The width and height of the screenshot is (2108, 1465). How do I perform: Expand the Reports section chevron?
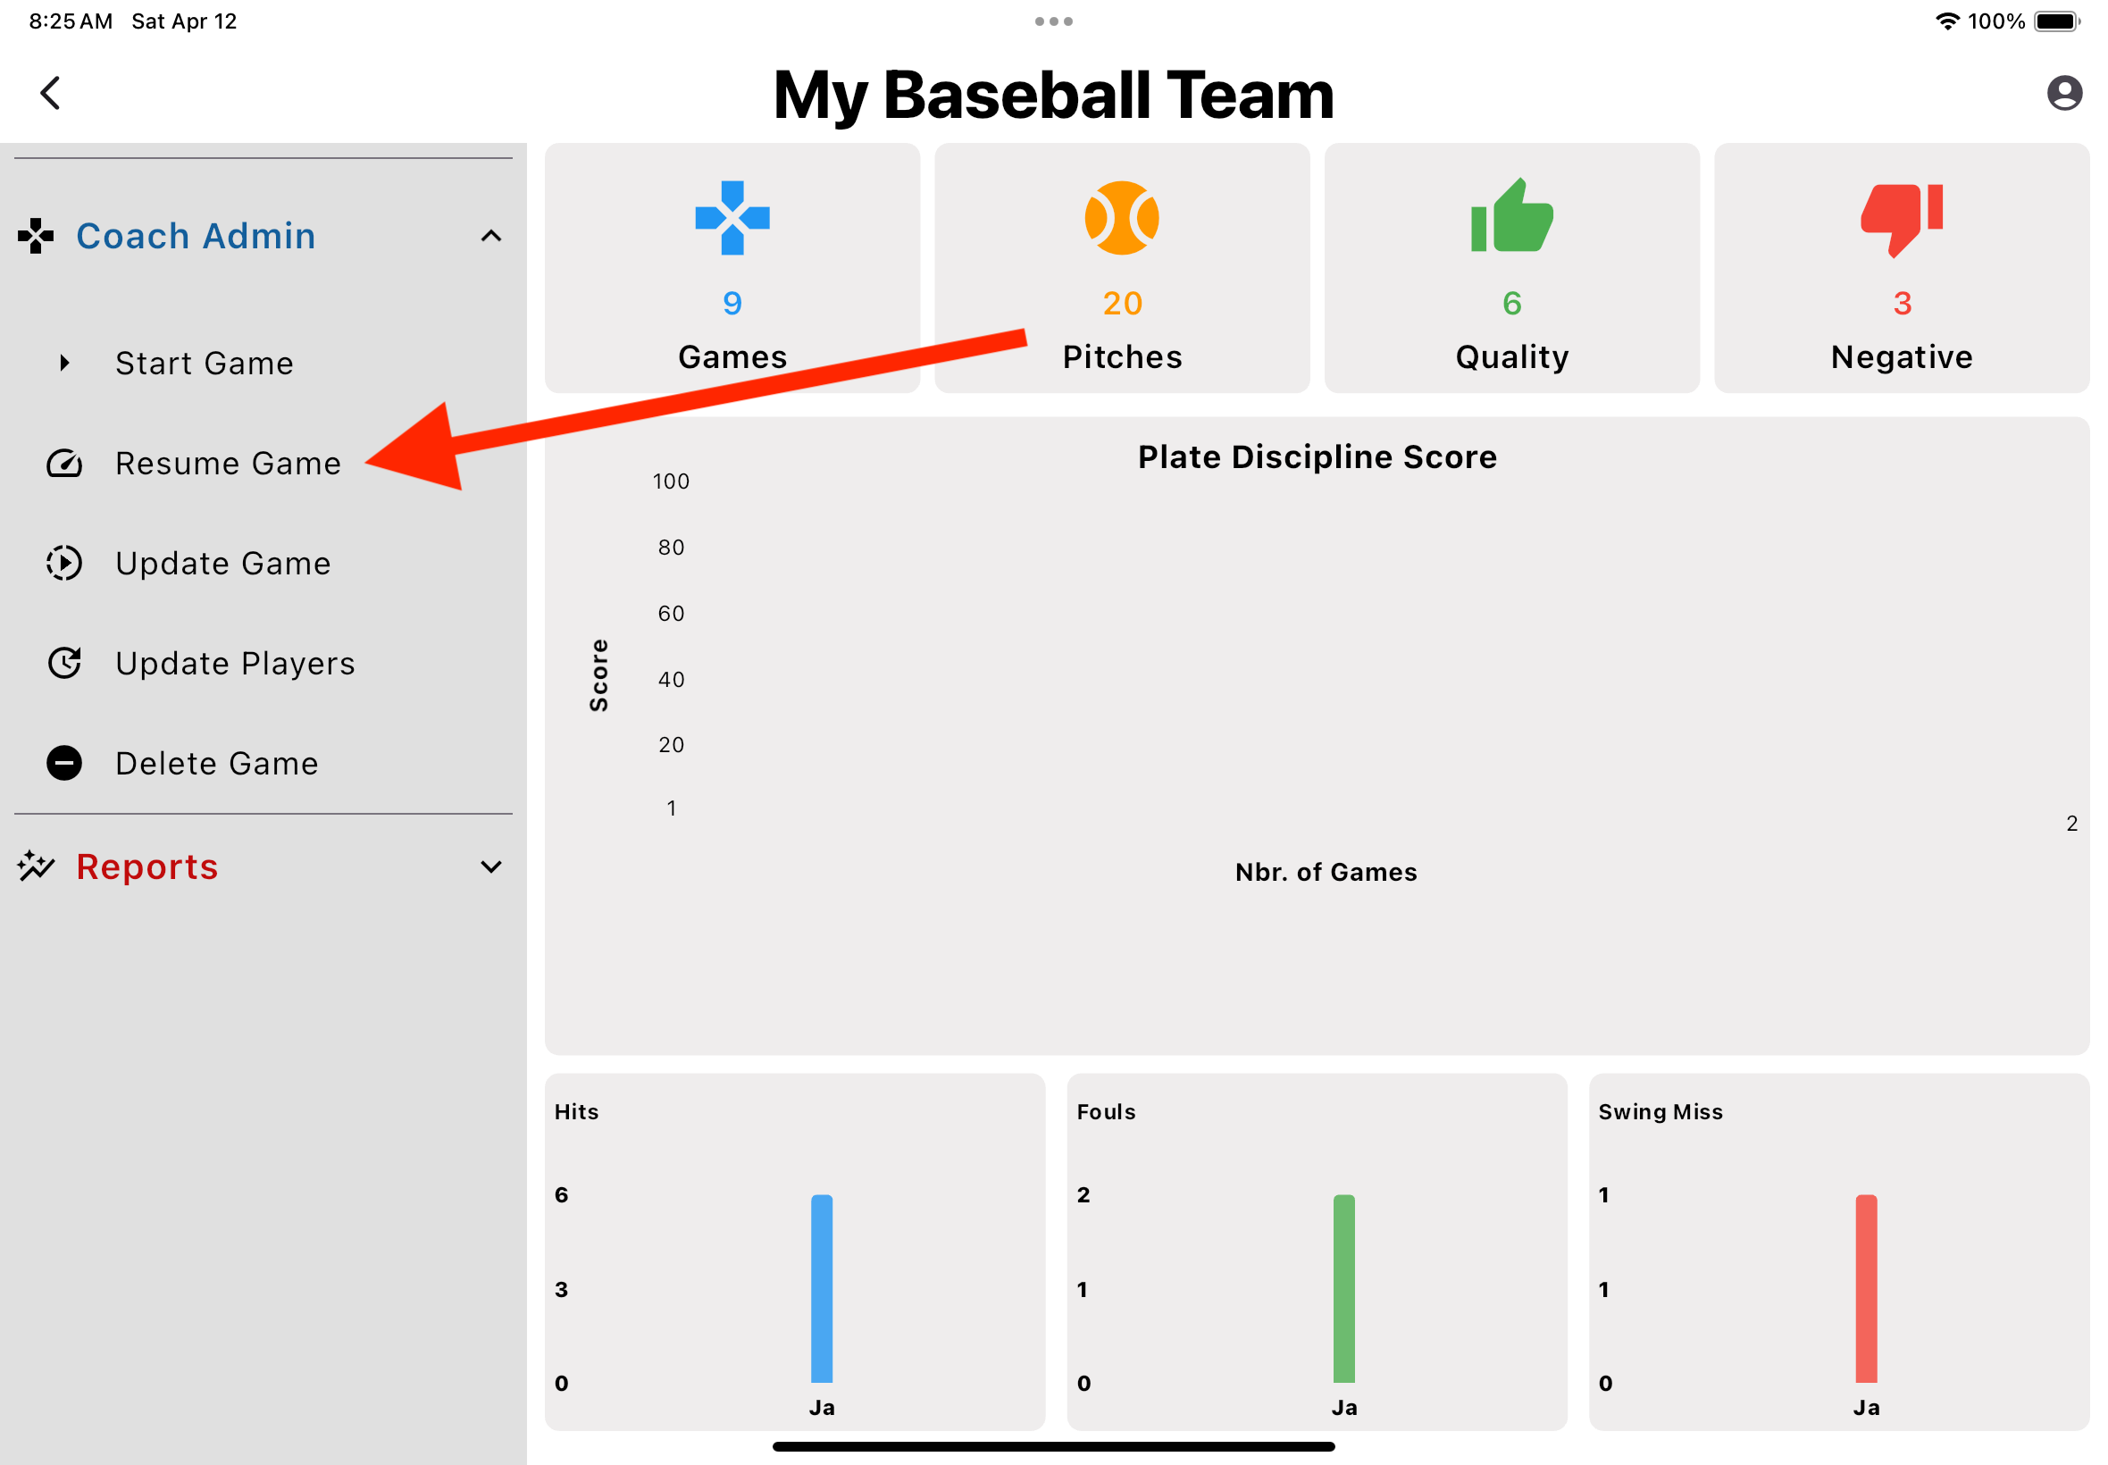tap(492, 866)
